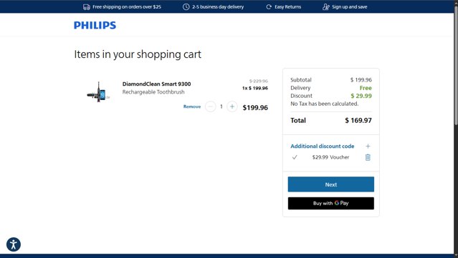Increase toothbrush quantity with plus button
458x258 pixels.
coord(232,106)
